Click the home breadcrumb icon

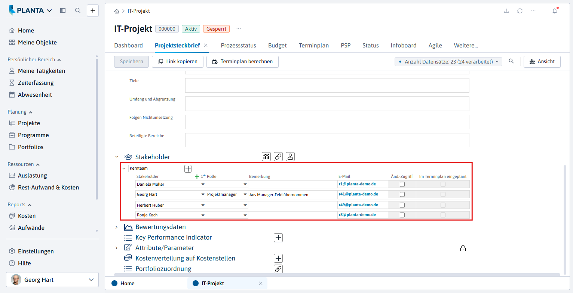point(117,11)
